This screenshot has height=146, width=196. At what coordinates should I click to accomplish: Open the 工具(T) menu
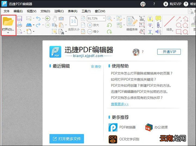tap(86, 11)
